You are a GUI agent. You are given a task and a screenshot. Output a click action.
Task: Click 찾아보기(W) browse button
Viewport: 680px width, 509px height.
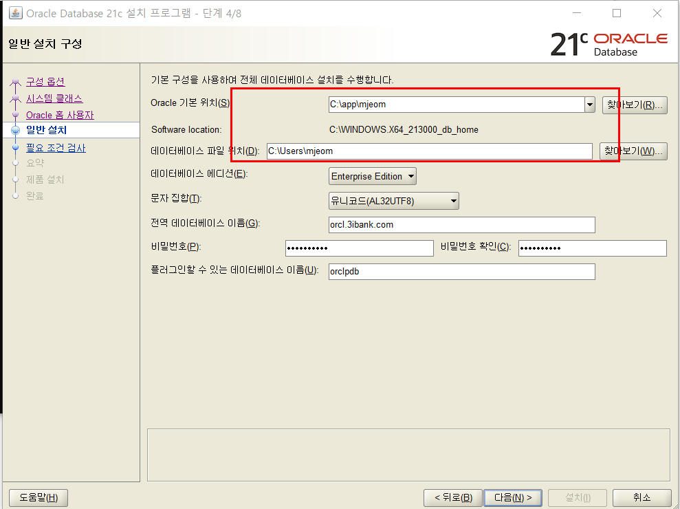(x=634, y=151)
